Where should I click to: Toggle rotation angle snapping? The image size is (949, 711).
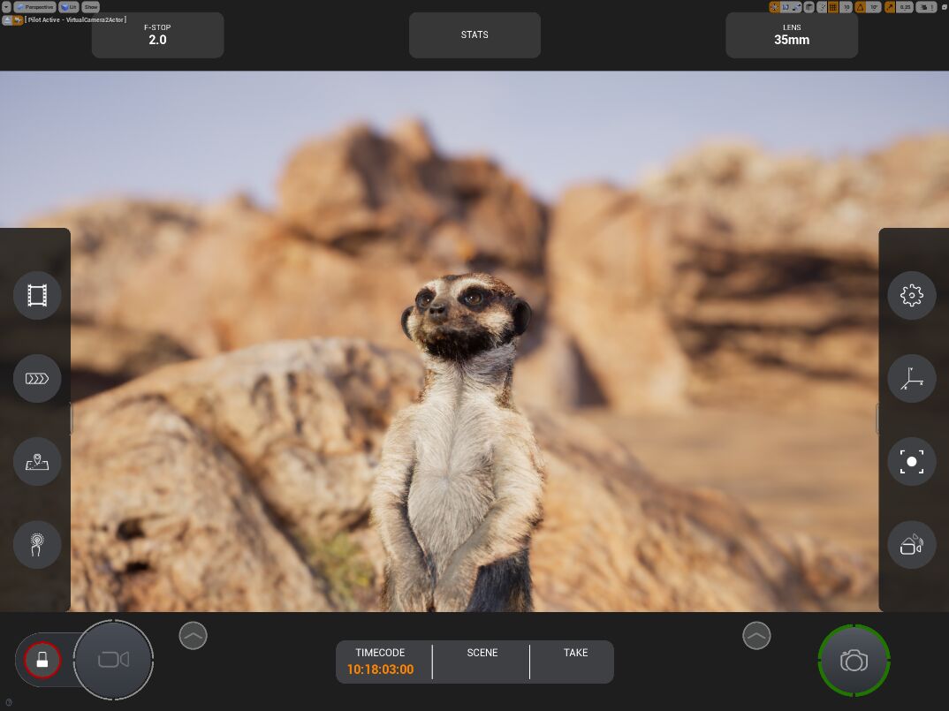860,7
